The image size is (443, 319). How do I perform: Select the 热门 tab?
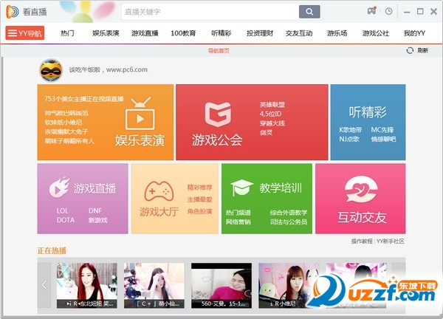click(x=67, y=33)
